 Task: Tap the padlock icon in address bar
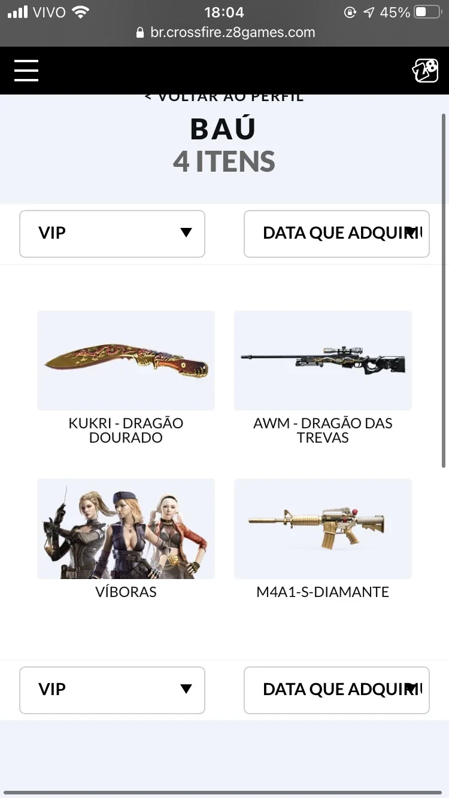click(140, 33)
